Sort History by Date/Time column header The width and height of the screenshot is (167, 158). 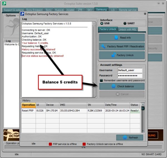point(117,105)
